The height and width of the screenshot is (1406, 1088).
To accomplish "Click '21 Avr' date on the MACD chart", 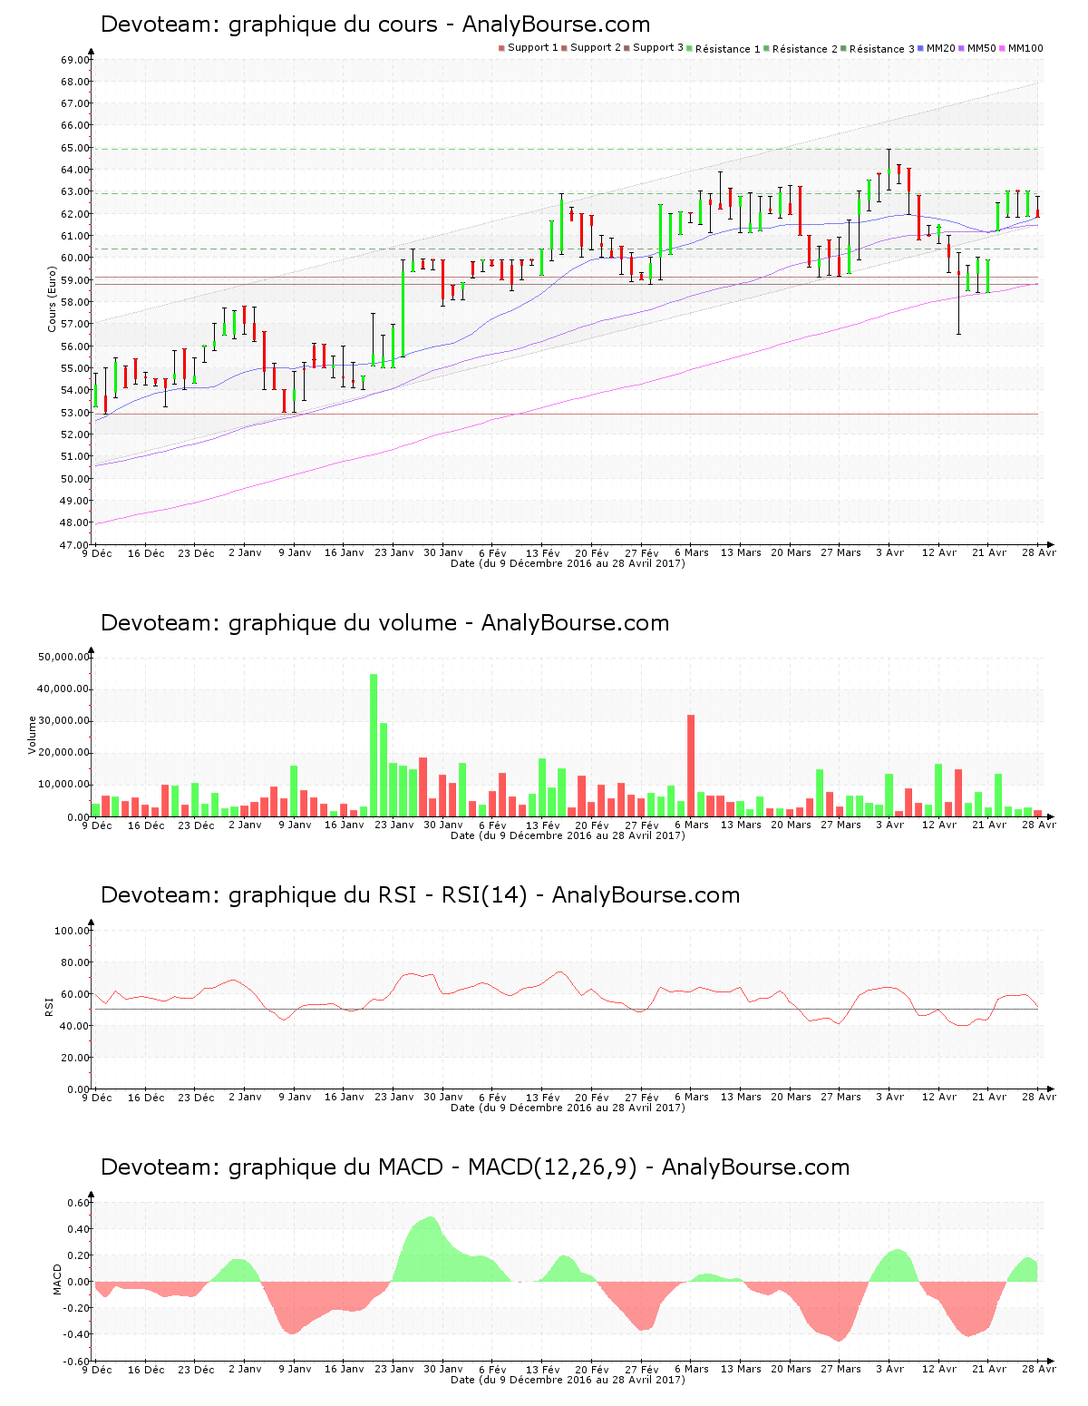I will pyautogui.click(x=989, y=1370).
